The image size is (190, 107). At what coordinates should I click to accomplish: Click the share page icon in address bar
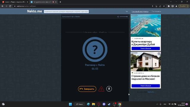tap(160, 6)
